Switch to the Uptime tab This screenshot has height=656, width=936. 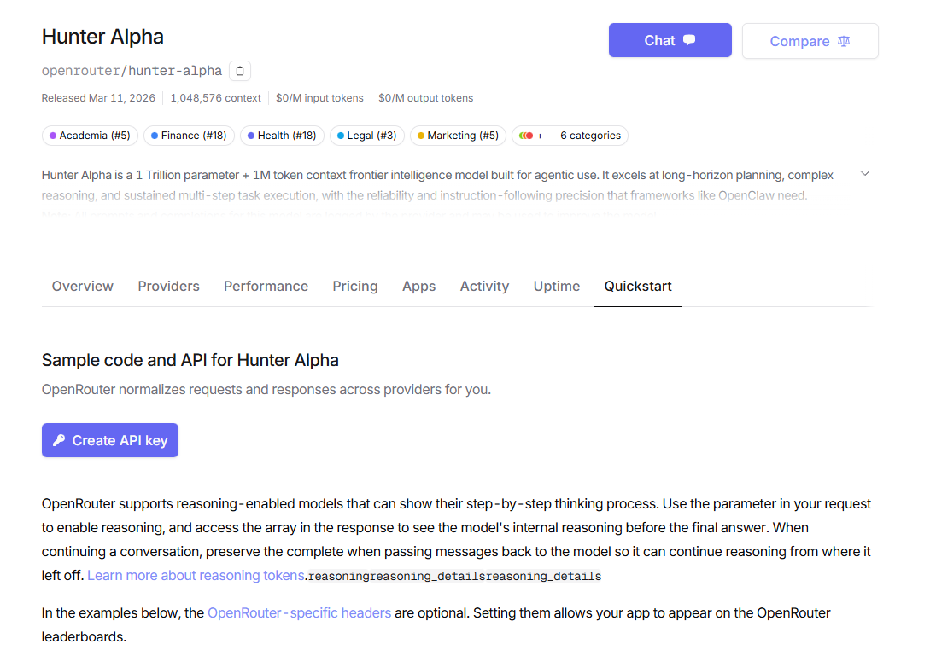(557, 287)
